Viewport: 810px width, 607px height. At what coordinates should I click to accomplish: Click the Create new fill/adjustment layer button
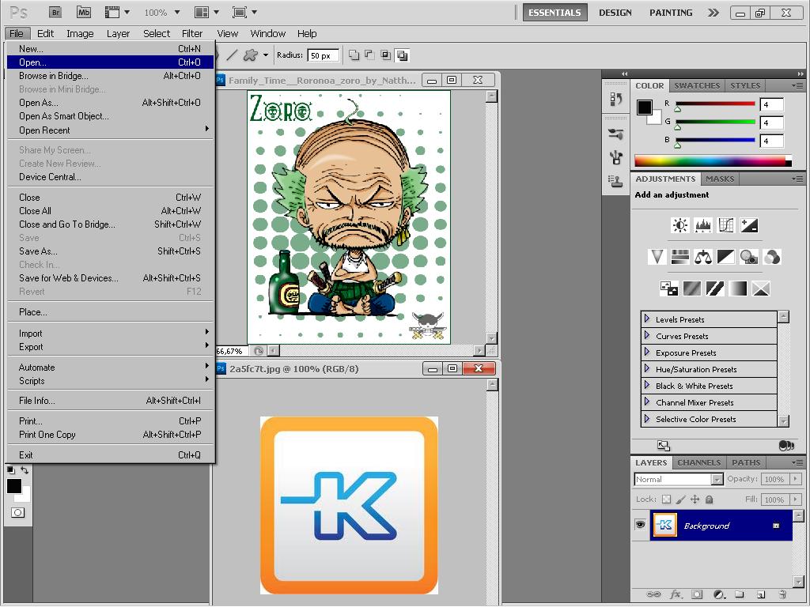point(718,594)
